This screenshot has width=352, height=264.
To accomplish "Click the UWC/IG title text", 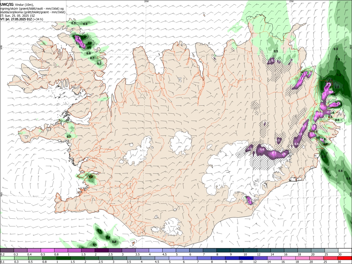I will click(x=7, y=4).
